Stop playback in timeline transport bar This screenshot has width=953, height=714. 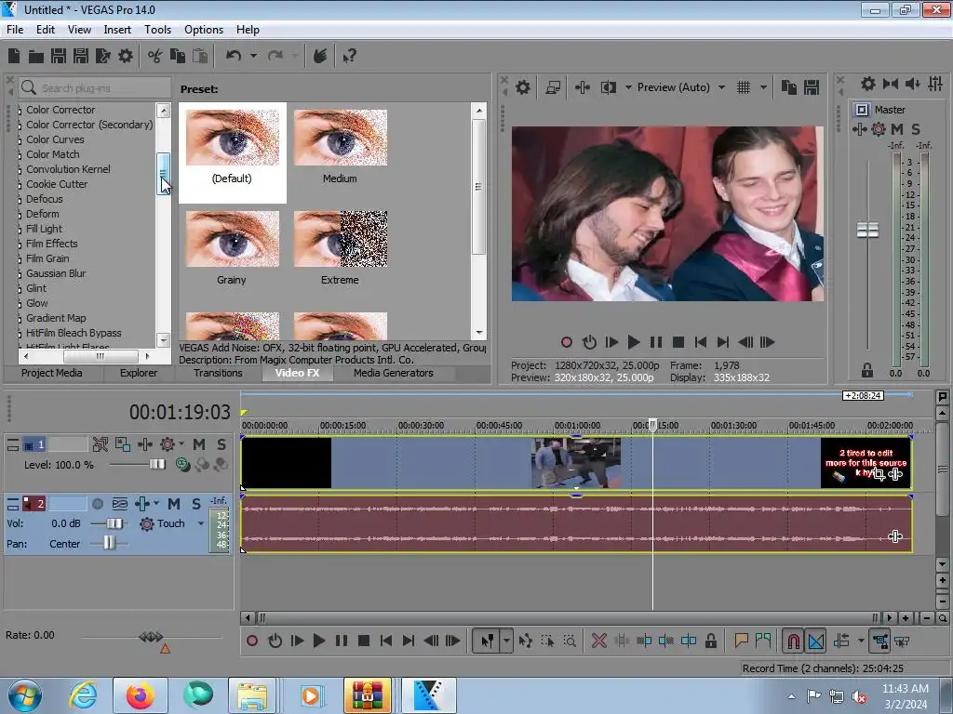(x=364, y=641)
